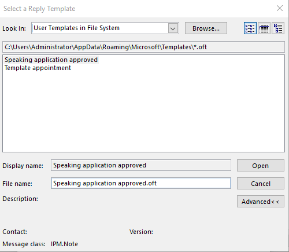Select the Template appointment entry
This screenshot has width=289, height=252.
click(x=38, y=68)
